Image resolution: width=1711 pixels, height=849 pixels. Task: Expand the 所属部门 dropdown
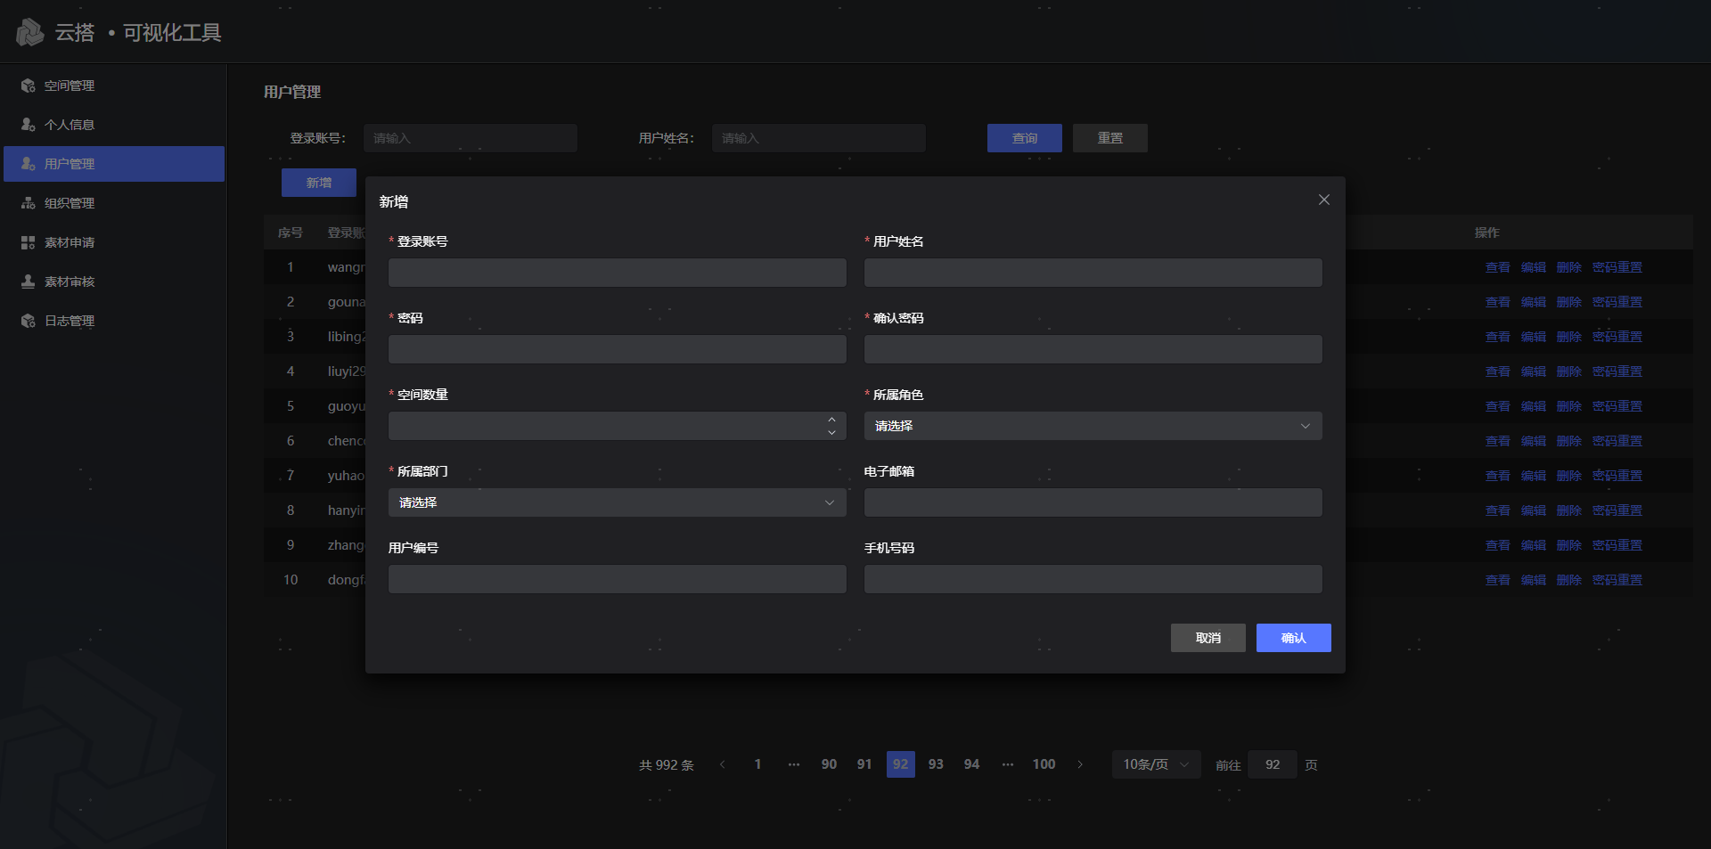617,502
